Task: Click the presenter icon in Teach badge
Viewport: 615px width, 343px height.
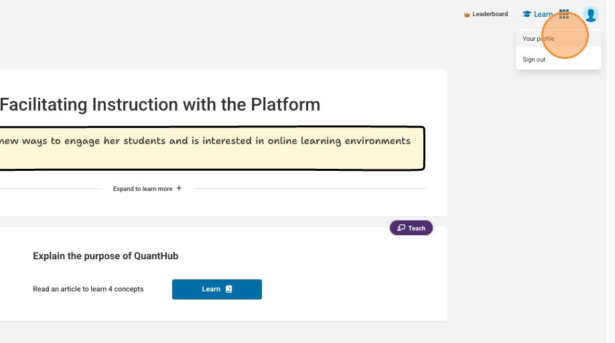Action: pos(401,228)
